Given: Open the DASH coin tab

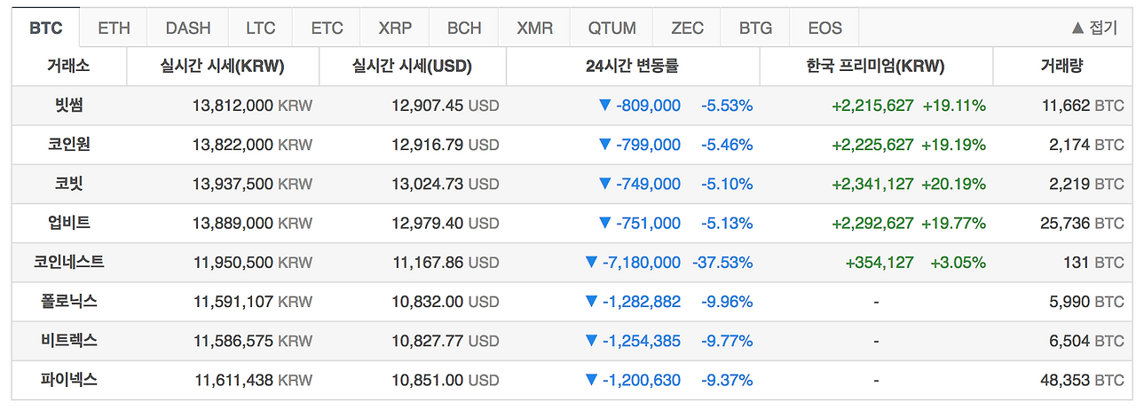Looking at the screenshot, I should tap(187, 28).
